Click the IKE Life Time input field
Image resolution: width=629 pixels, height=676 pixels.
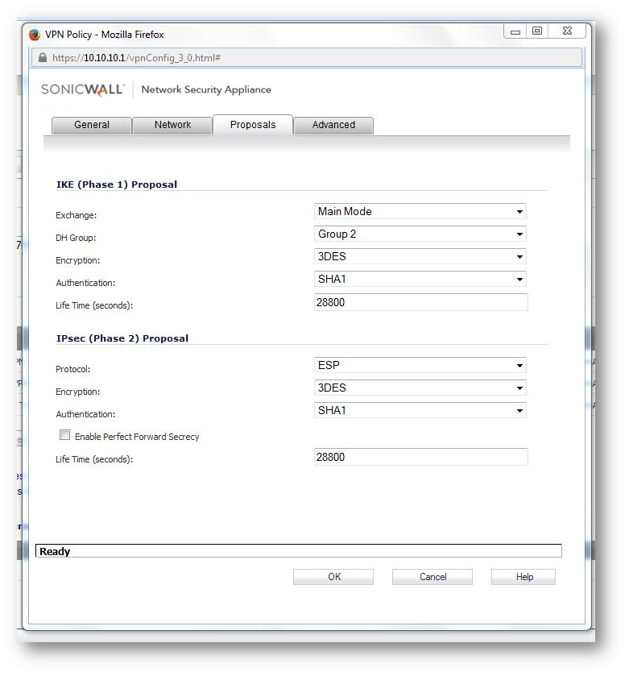point(420,302)
